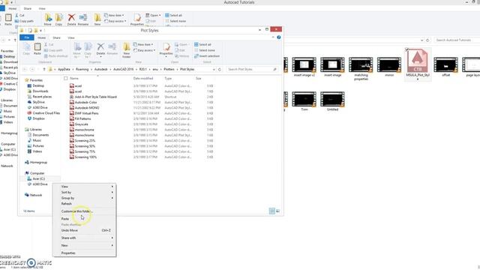Open View tab in Plot Styles window
Screen dimensions: 480x270
click(71, 37)
